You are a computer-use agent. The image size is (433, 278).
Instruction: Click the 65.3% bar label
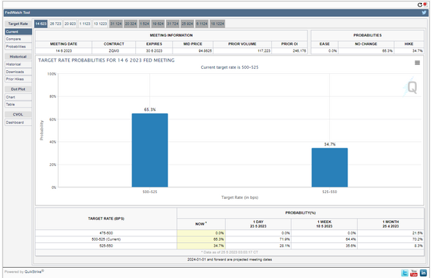point(150,110)
